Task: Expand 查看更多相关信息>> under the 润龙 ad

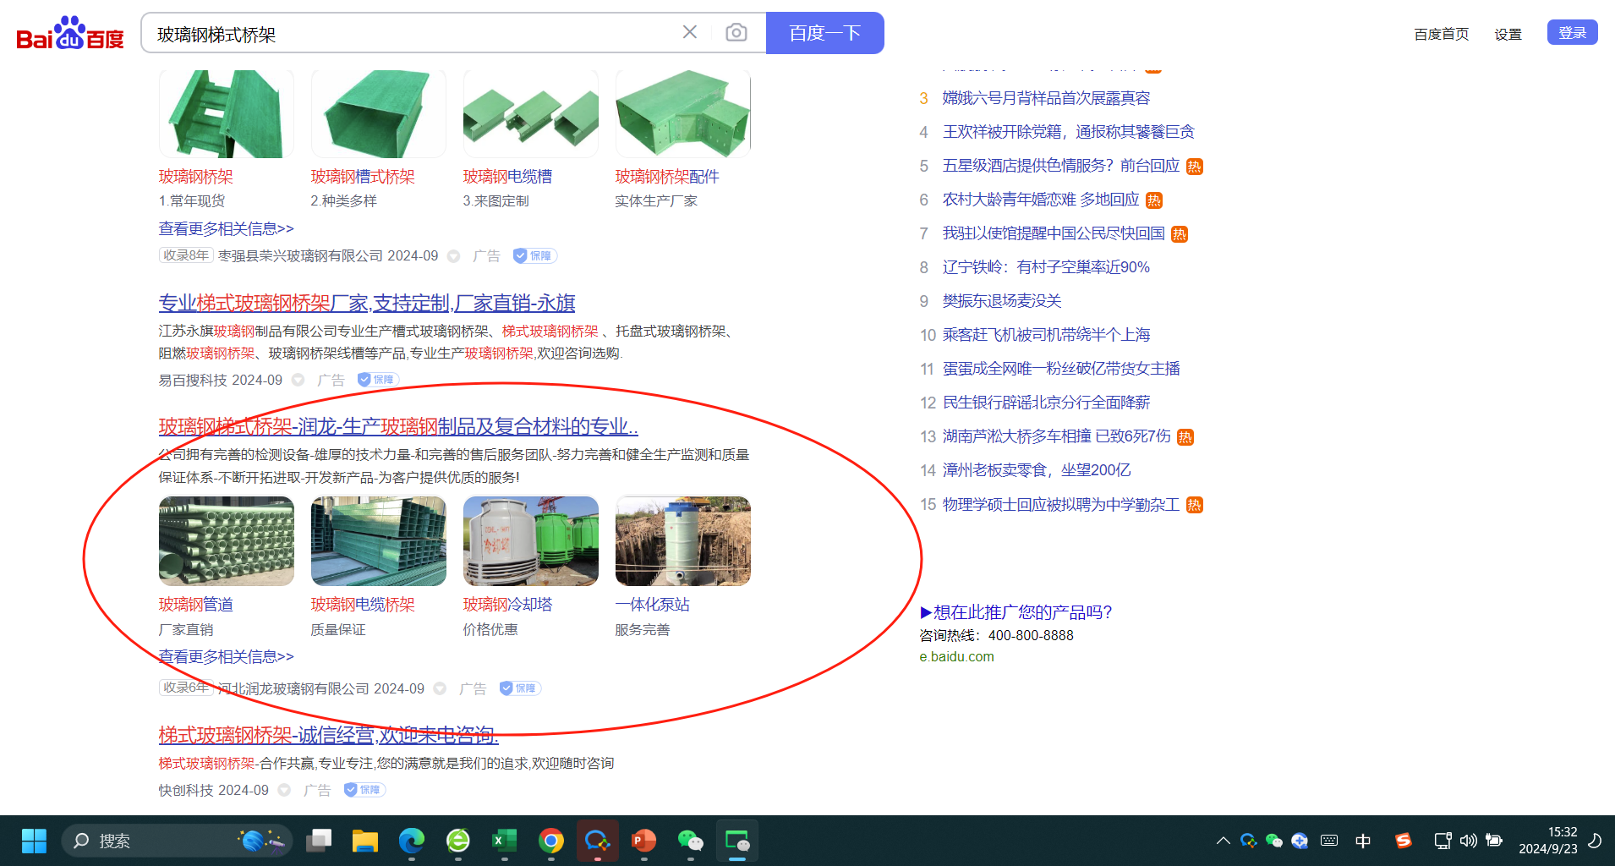Action: [226, 657]
